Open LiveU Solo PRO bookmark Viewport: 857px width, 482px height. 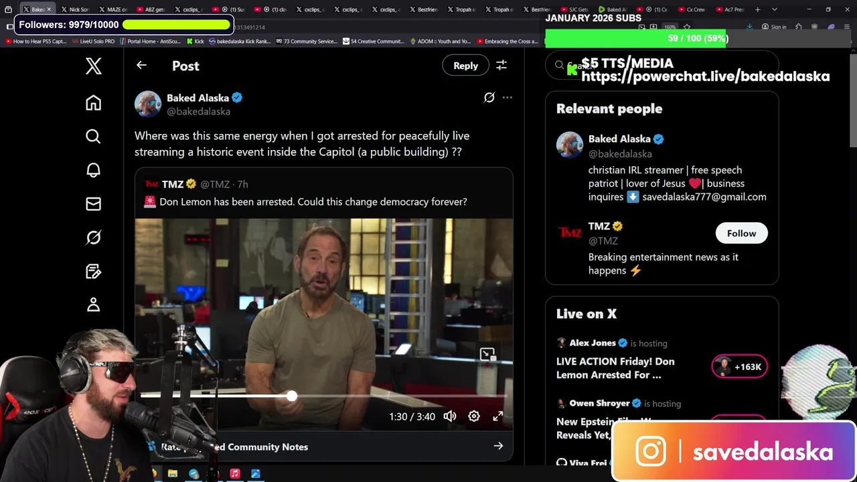click(93, 41)
